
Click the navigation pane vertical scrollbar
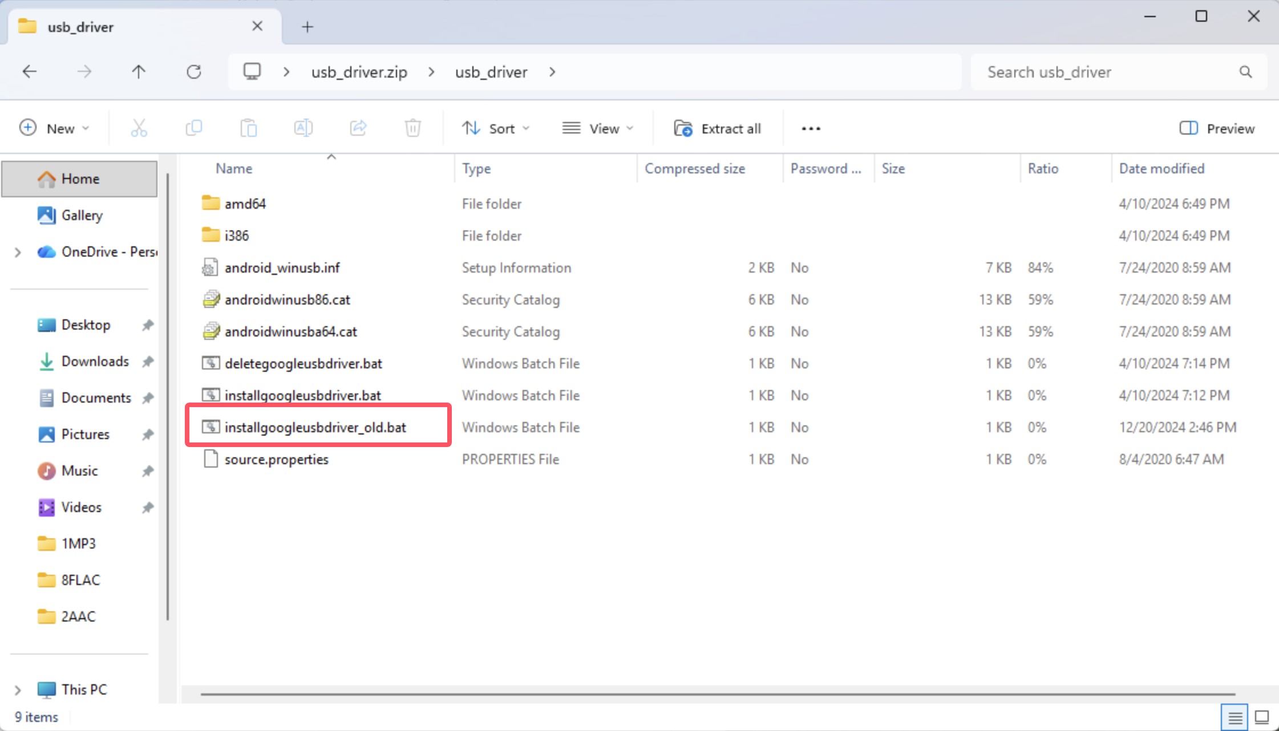point(168,396)
